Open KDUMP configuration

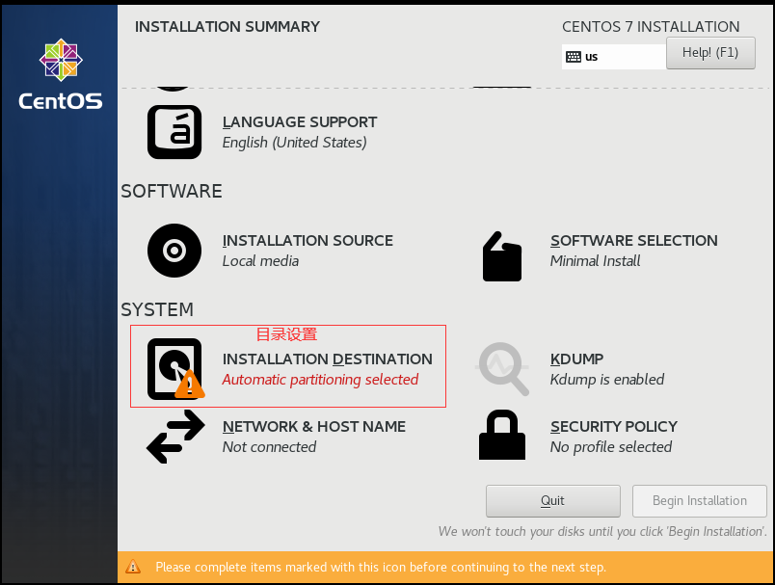pyautogui.click(x=576, y=359)
